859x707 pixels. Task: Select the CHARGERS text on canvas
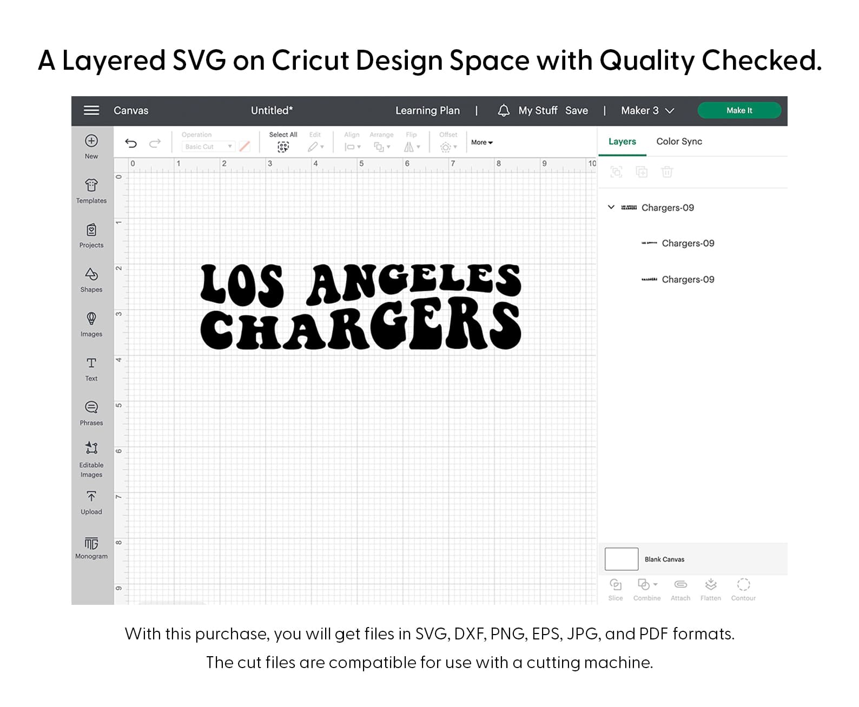pyautogui.click(x=360, y=324)
